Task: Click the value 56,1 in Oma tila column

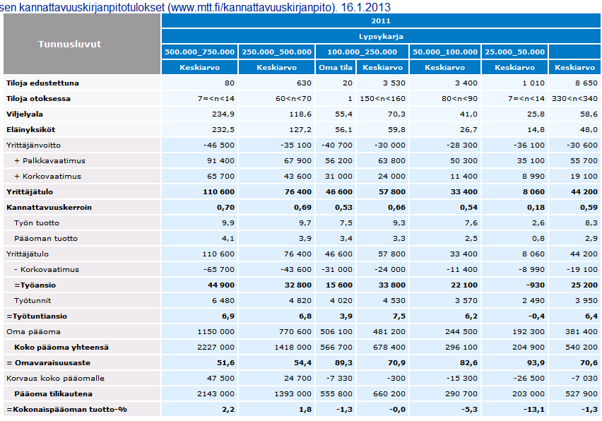Action: click(x=343, y=130)
